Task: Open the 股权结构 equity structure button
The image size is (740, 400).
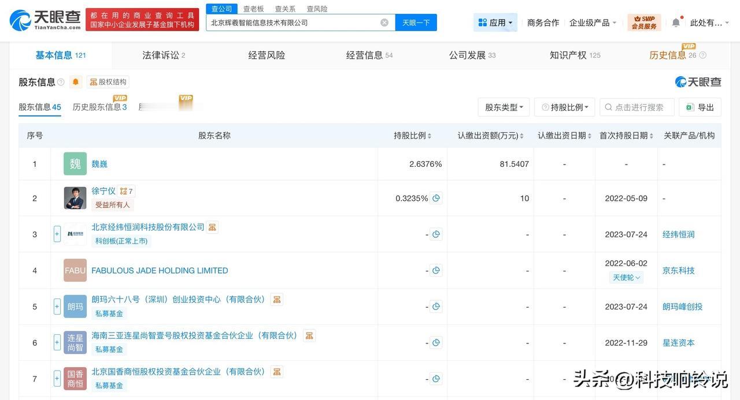Action: (x=108, y=82)
